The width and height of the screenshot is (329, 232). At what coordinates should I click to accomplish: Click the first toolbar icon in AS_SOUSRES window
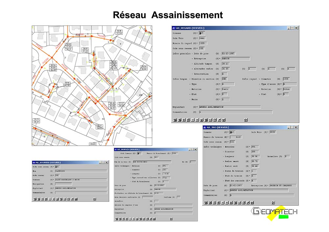[35, 199]
